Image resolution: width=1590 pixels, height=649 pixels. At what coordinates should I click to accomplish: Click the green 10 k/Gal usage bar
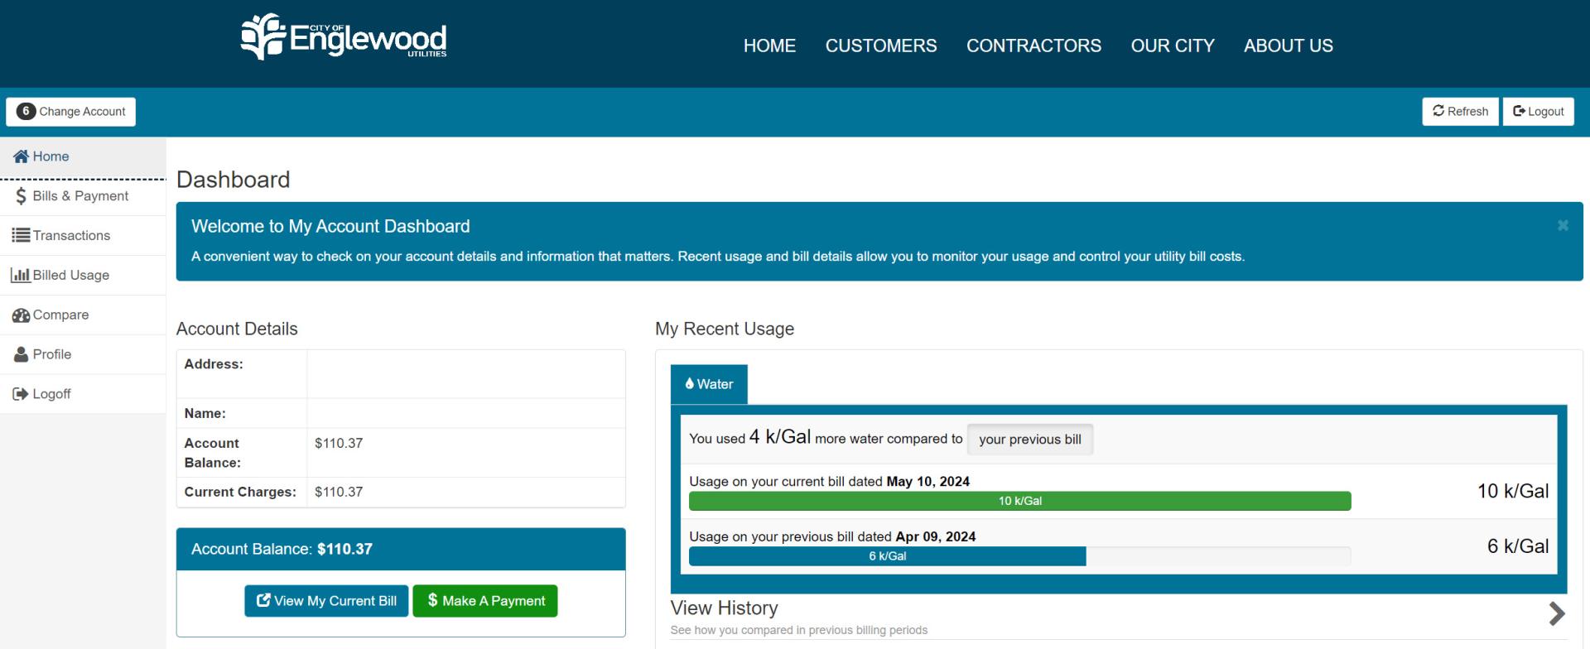coord(1019,501)
